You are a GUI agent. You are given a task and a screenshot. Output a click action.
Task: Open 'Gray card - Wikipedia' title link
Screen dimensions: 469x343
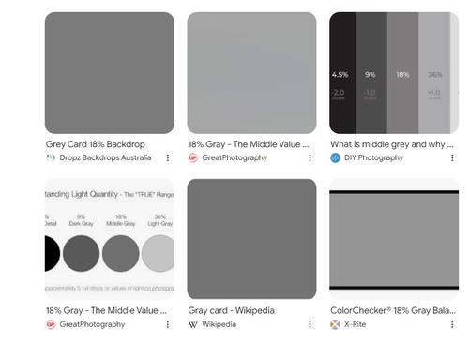(x=231, y=310)
